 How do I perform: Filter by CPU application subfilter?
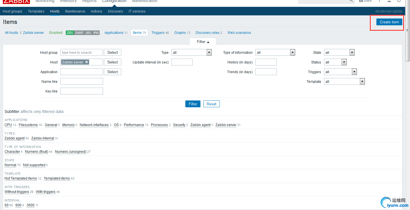(8, 125)
